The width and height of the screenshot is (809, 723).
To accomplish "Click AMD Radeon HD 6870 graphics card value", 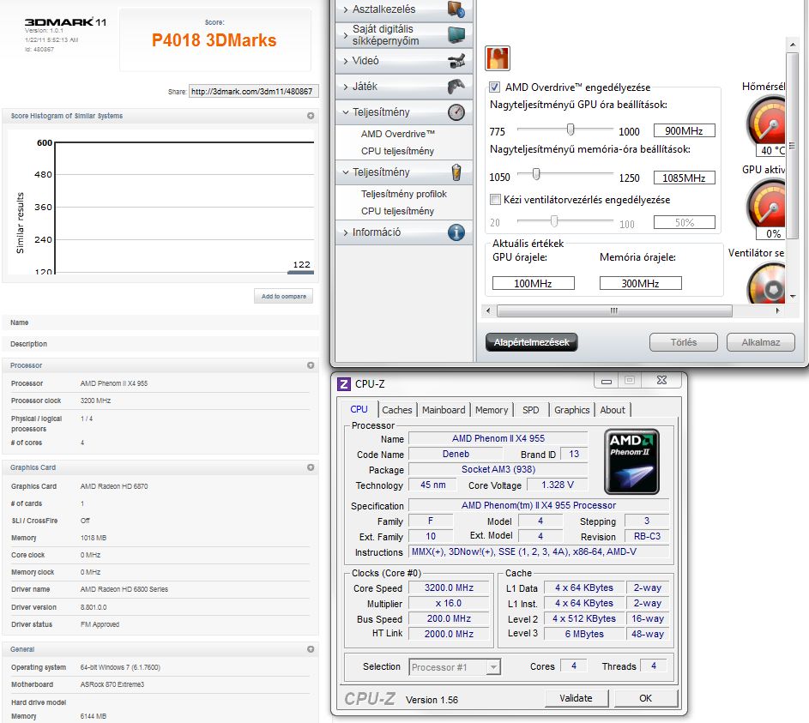I will [114, 486].
